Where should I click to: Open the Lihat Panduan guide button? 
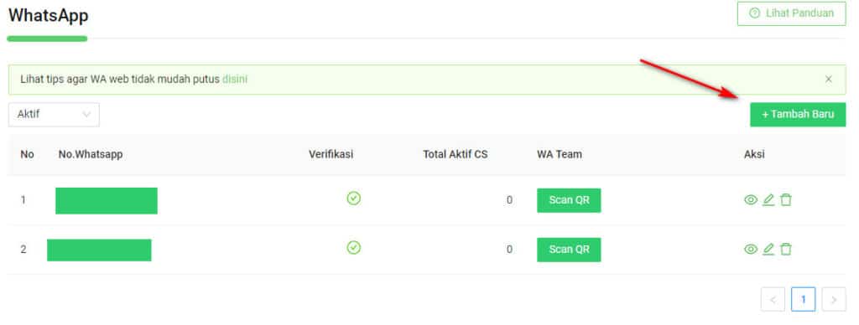792,13
